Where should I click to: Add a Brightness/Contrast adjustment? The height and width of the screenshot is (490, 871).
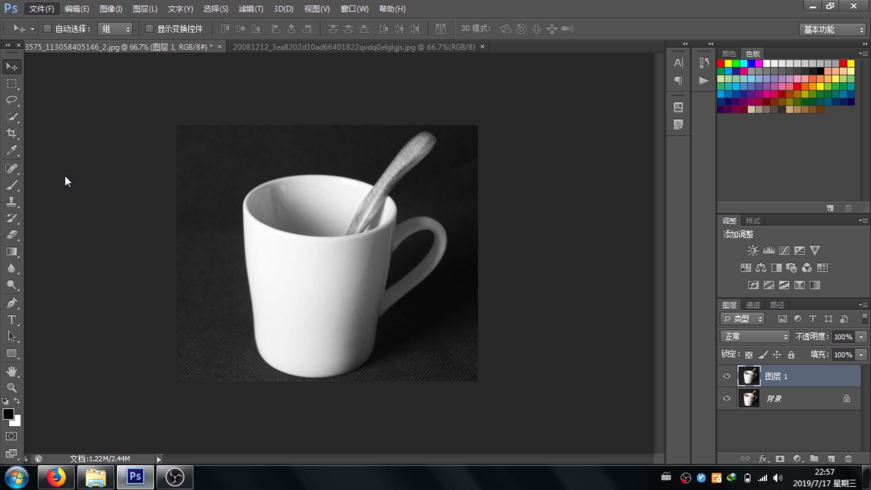click(x=753, y=250)
